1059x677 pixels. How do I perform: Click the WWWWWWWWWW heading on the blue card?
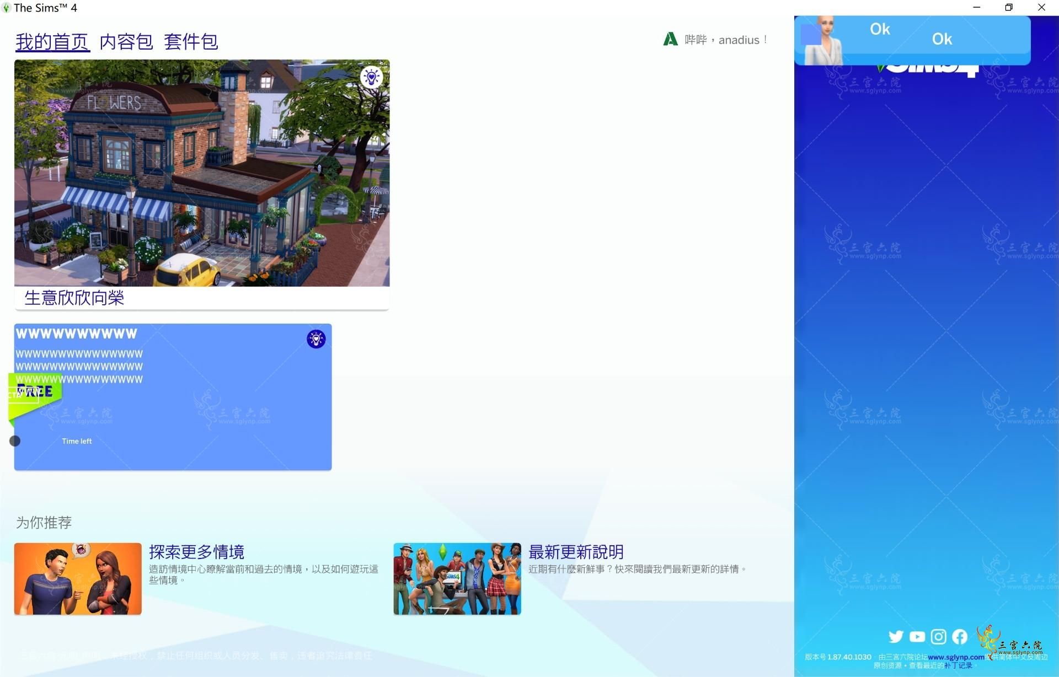[77, 334]
